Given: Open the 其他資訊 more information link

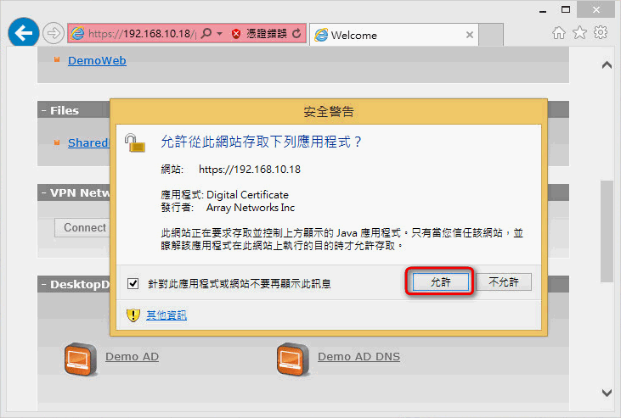Looking at the screenshot, I should (x=167, y=315).
